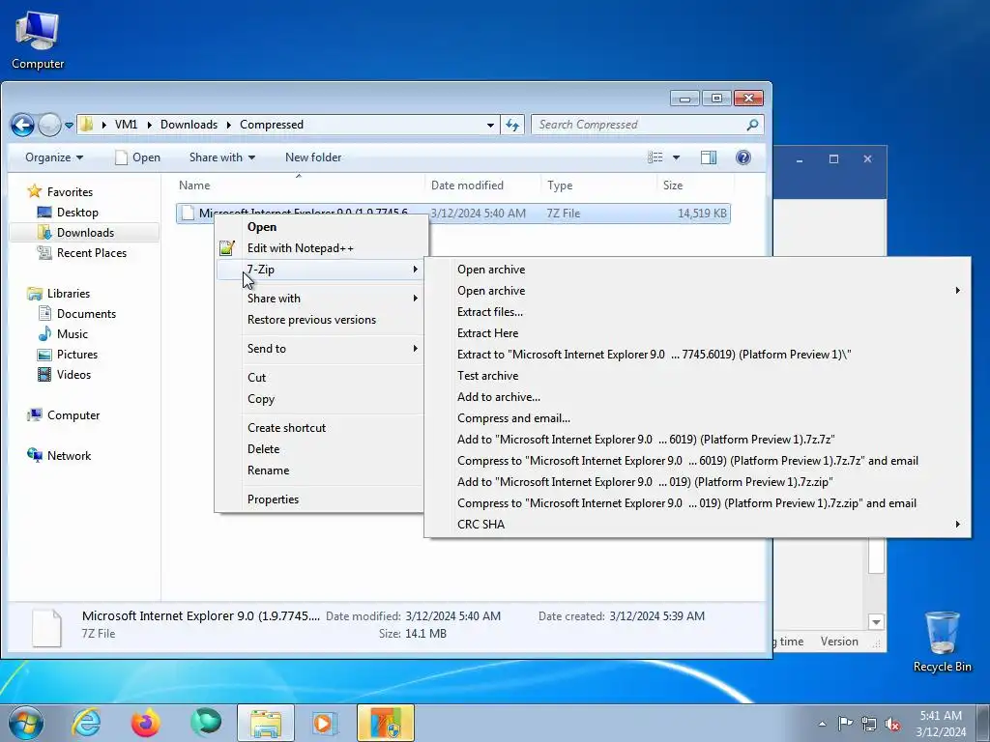Click the 7Z file icon in list
This screenshot has height=742, width=990.
pos(188,214)
